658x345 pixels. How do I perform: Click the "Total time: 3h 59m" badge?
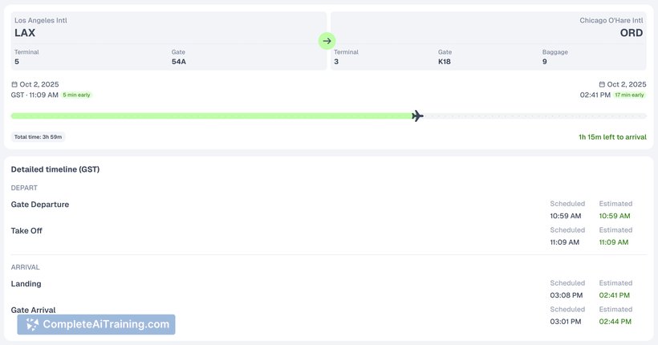[x=38, y=136]
